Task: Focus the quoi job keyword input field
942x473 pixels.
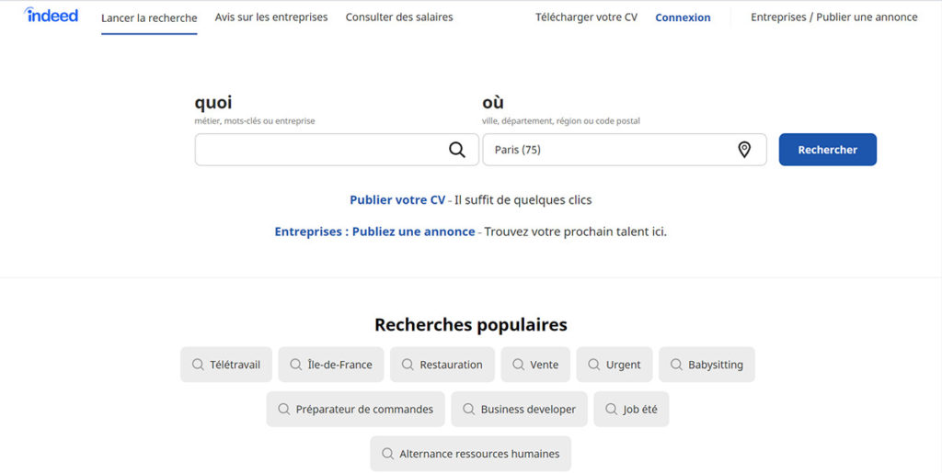Action: (x=337, y=150)
